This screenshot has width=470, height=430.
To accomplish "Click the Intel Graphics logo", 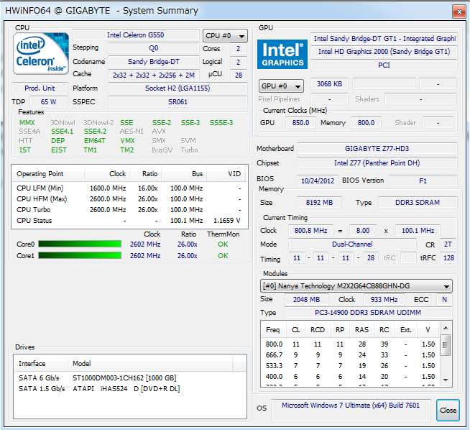I will 282,55.
